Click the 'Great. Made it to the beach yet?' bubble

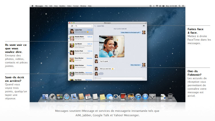(130, 32)
